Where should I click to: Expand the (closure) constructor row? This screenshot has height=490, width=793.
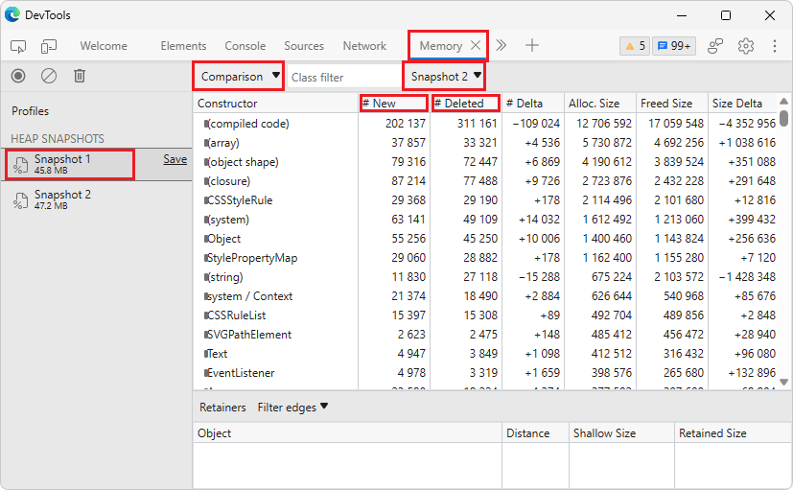click(x=206, y=181)
